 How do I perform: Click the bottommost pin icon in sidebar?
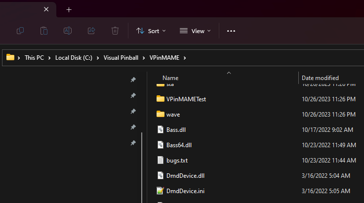(133, 143)
